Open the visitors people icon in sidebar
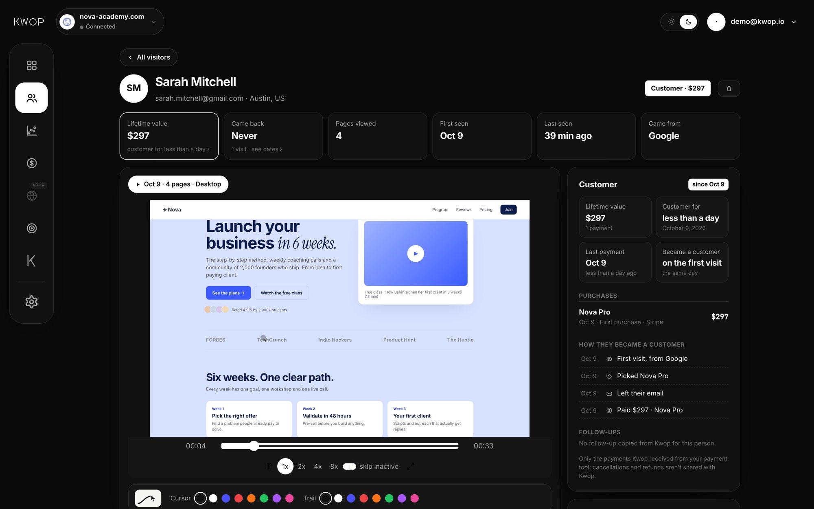This screenshot has width=814, height=509. click(x=31, y=98)
